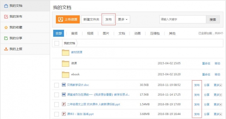Open 我的收藏 in the sidebar
226x119 pixels.
click(x=25, y=27)
